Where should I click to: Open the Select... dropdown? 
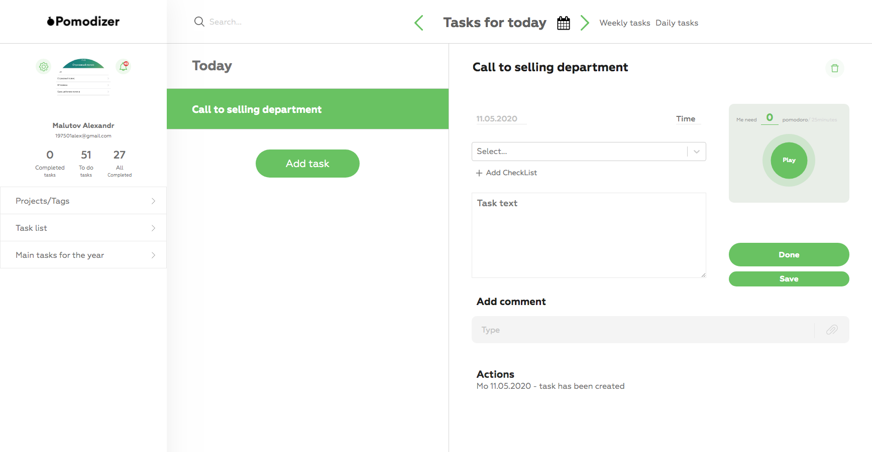coord(588,152)
